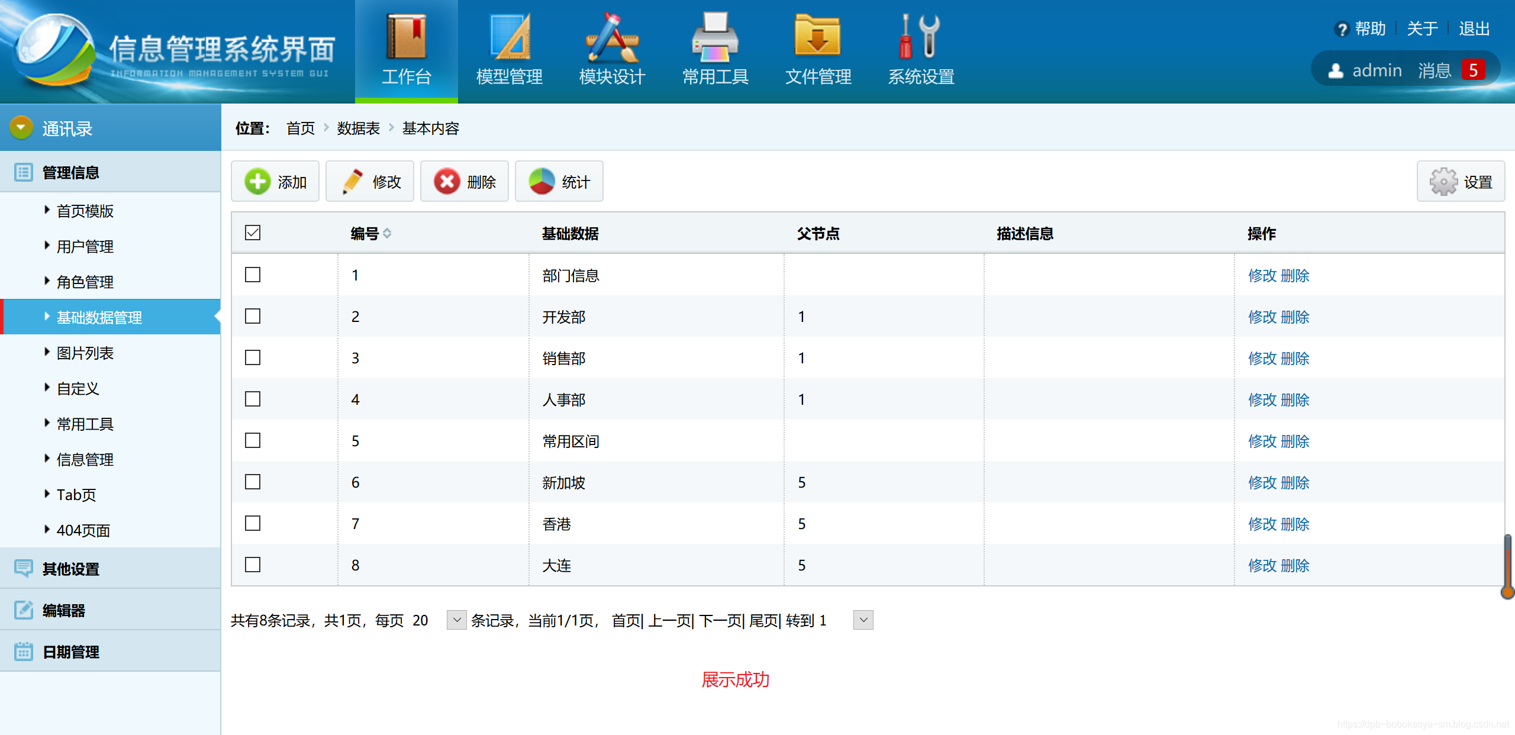Click 退出 link at top right
The image size is (1515, 735).
coord(1474,28)
